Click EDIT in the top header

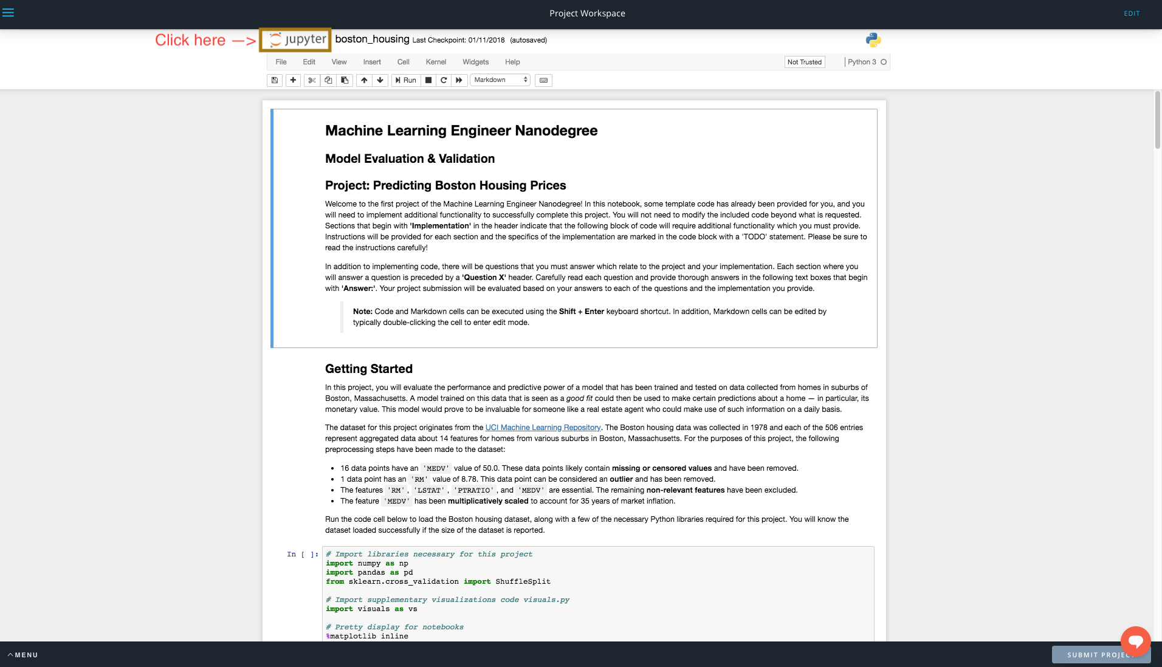point(1132,13)
